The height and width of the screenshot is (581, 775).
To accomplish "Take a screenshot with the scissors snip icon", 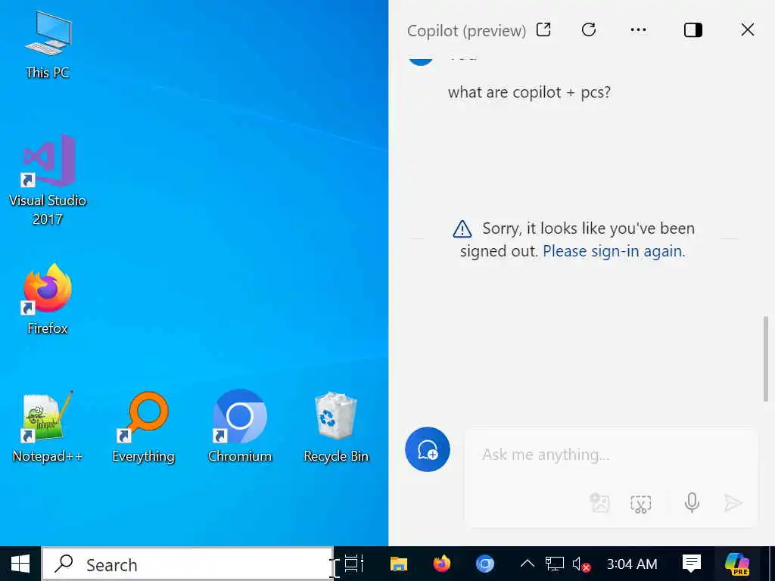I will coord(641,504).
